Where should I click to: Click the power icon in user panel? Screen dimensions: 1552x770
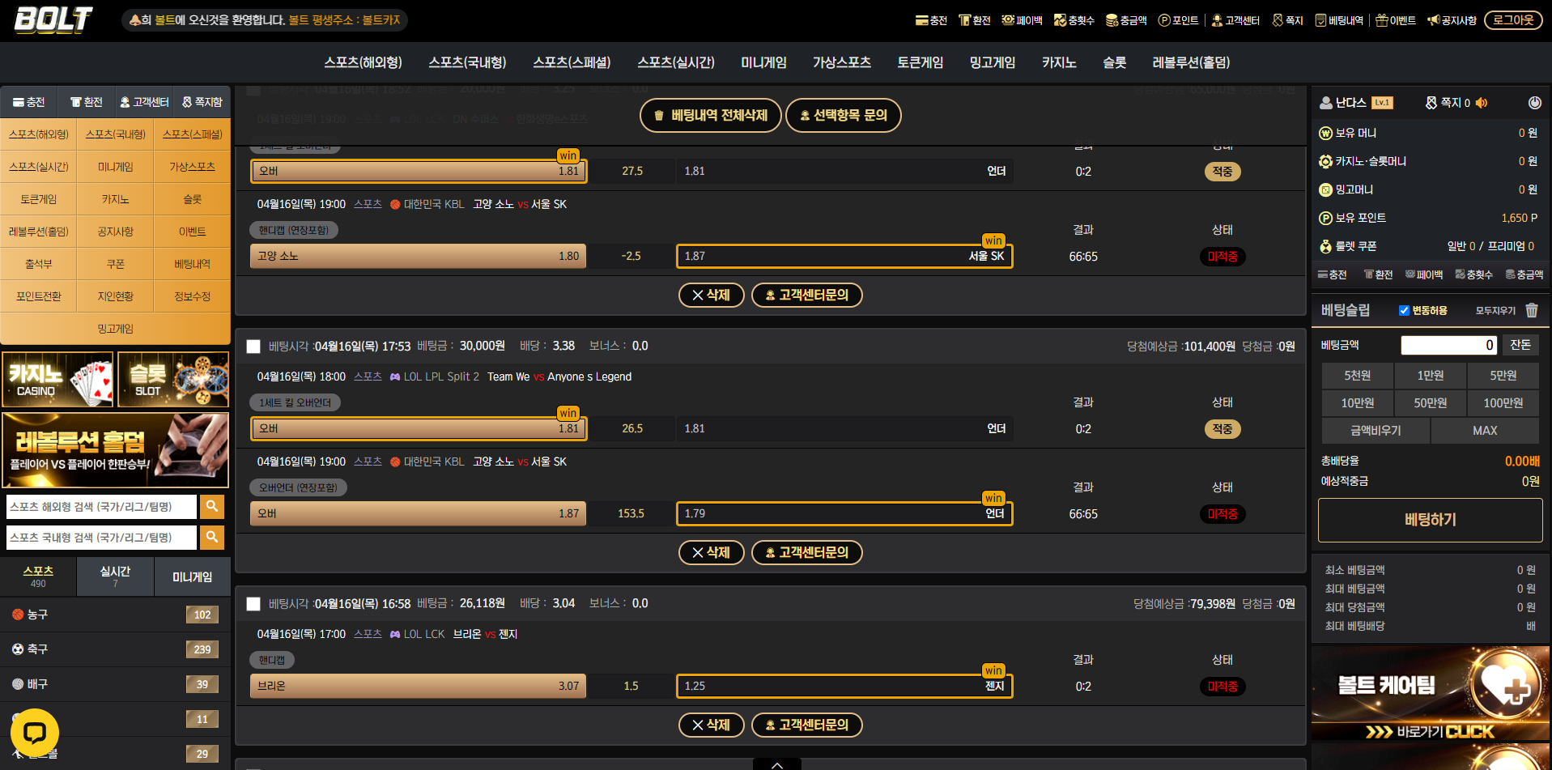(1534, 103)
